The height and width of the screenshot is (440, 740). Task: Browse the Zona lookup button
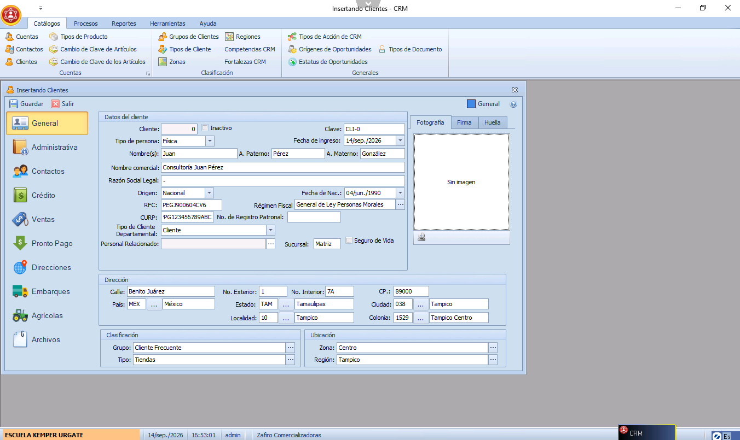[x=493, y=348]
